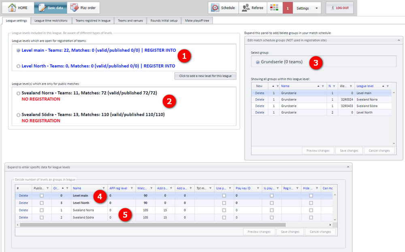
Task: Click filter icon on Play key ID column
Action: [258, 188]
